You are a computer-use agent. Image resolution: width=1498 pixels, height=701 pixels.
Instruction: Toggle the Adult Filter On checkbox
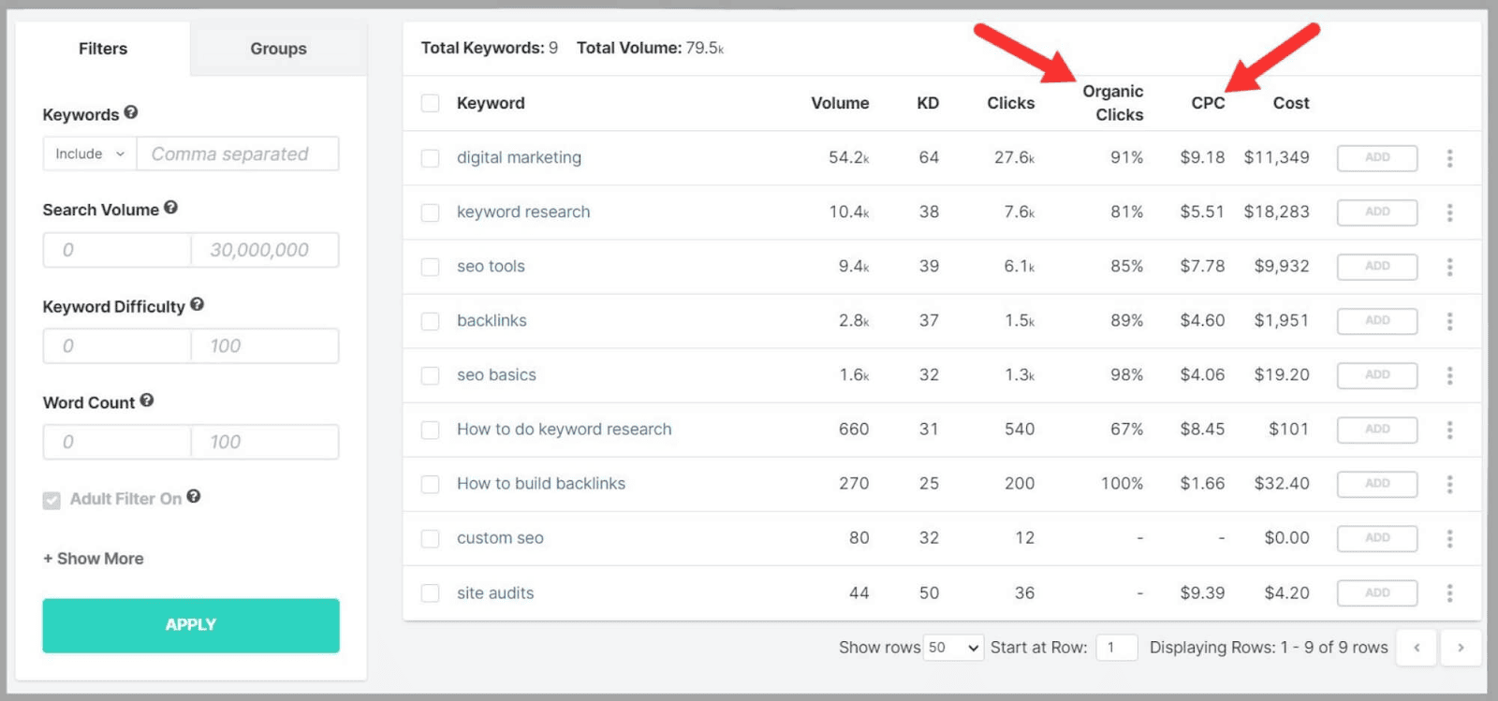(x=52, y=500)
